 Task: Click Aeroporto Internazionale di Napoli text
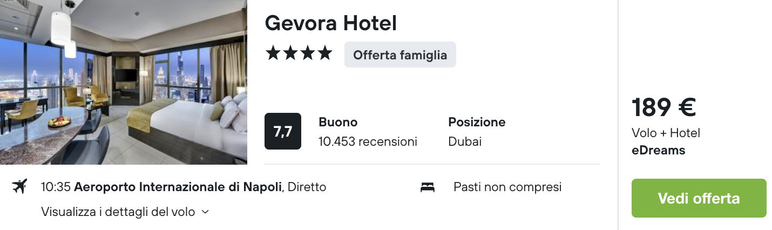(x=178, y=187)
